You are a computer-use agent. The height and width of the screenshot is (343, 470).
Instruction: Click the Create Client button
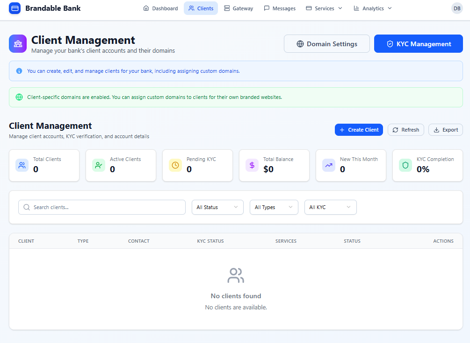click(x=359, y=130)
